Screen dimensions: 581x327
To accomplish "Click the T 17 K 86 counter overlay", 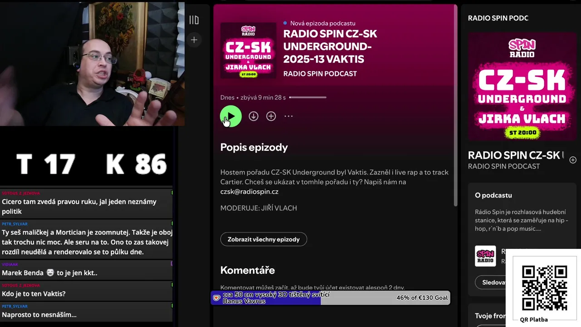I will click(x=91, y=164).
